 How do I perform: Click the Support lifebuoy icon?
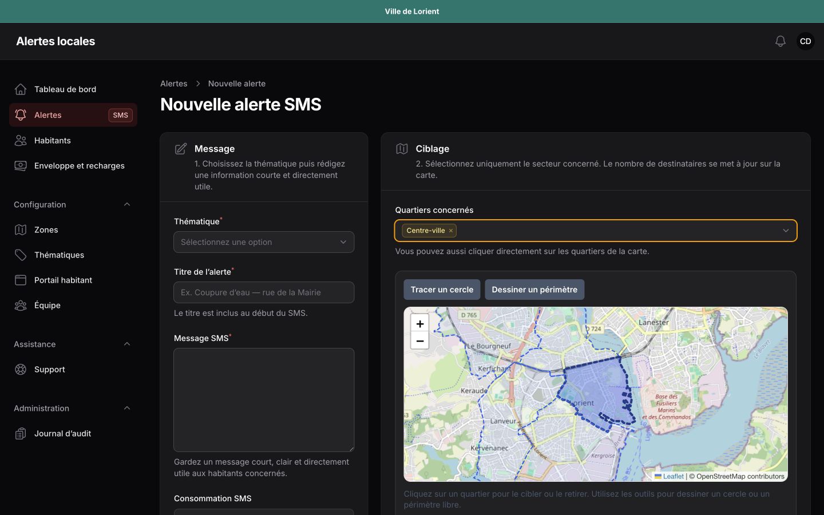(x=21, y=369)
